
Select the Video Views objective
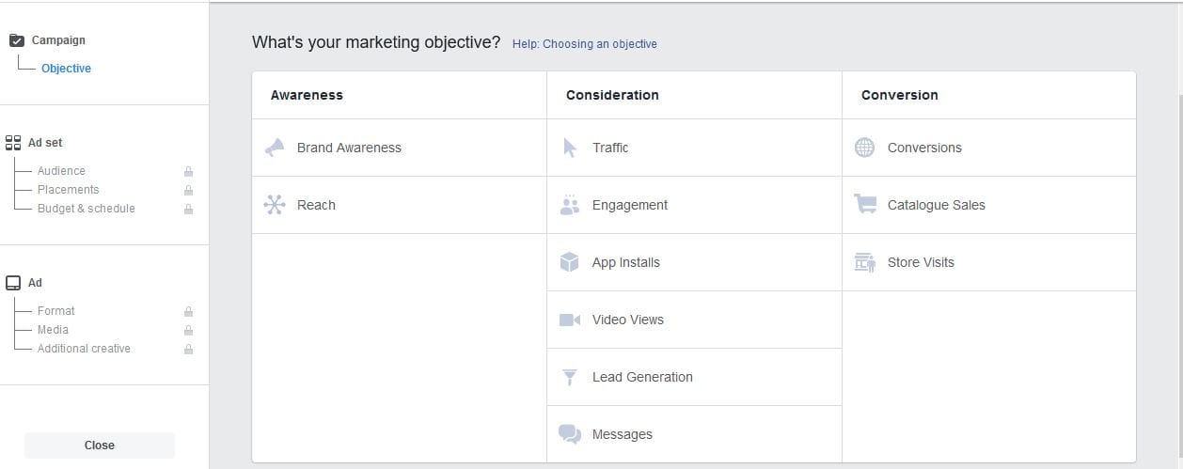pyautogui.click(x=694, y=320)
